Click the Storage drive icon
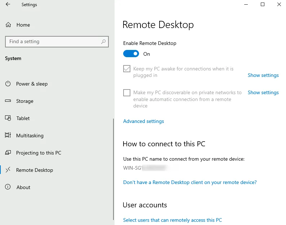 (8, 101)
